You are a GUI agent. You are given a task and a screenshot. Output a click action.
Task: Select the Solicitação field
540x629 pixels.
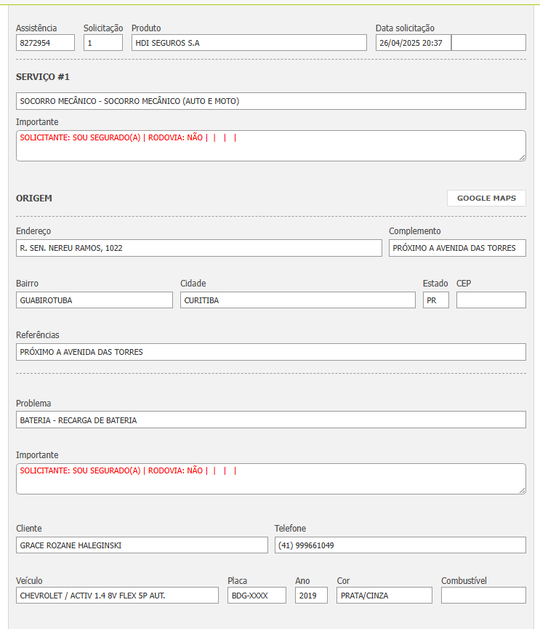[x=102, y=43]
